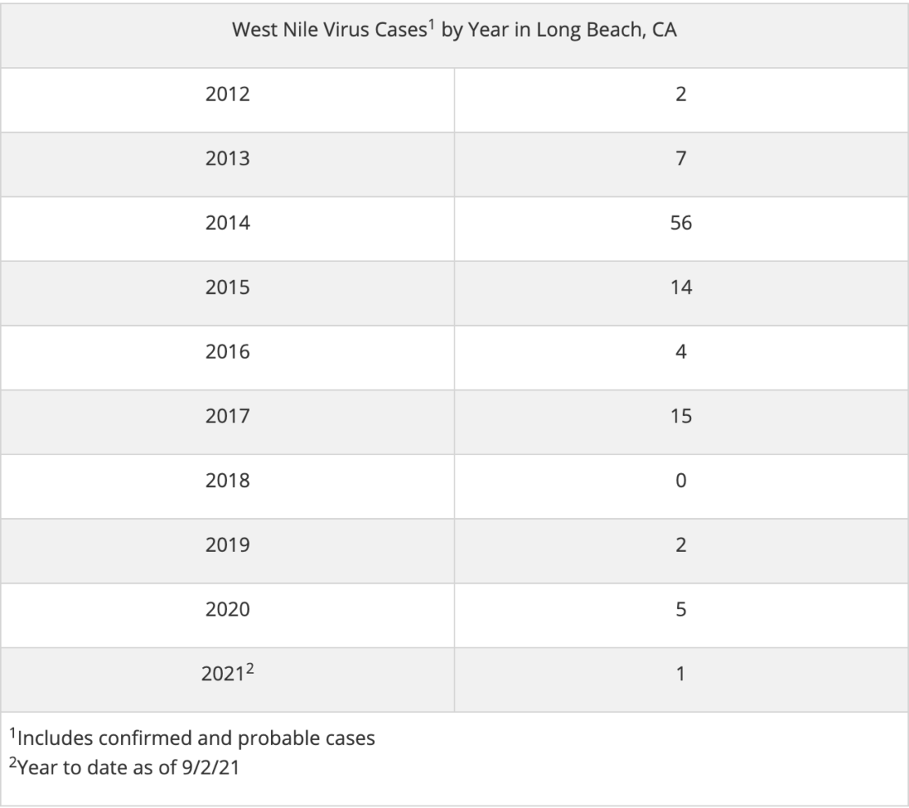Select the case count 7 for 2013

coord(681,160)
